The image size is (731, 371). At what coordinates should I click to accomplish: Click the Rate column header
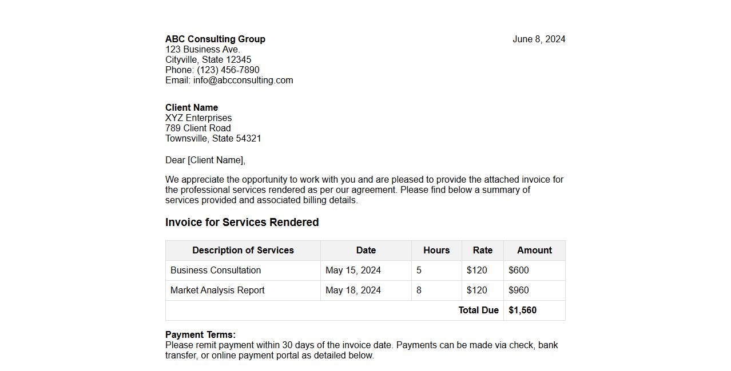[483, 251]
